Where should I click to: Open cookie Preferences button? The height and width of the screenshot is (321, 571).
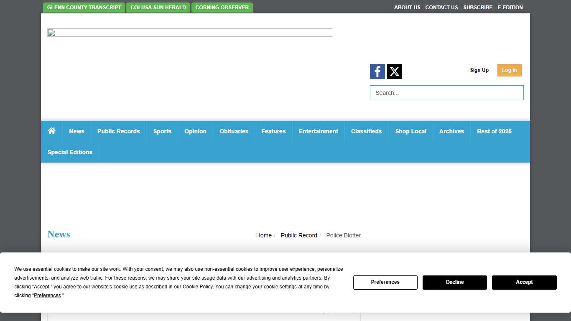point(385,282)
